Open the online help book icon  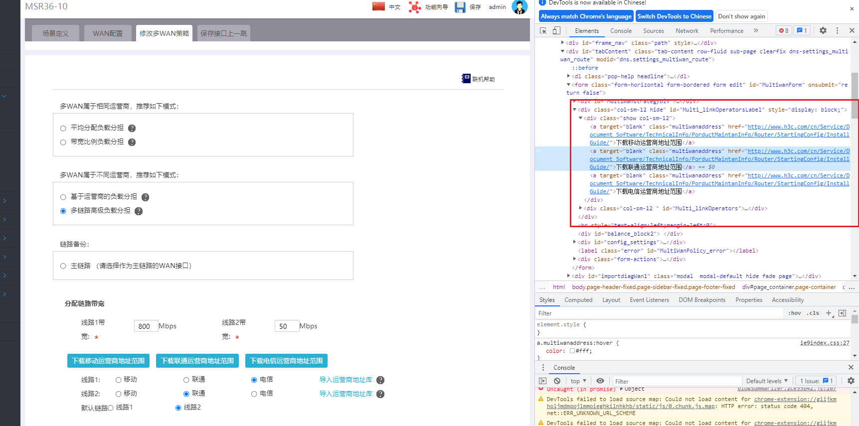coord(466,79)
